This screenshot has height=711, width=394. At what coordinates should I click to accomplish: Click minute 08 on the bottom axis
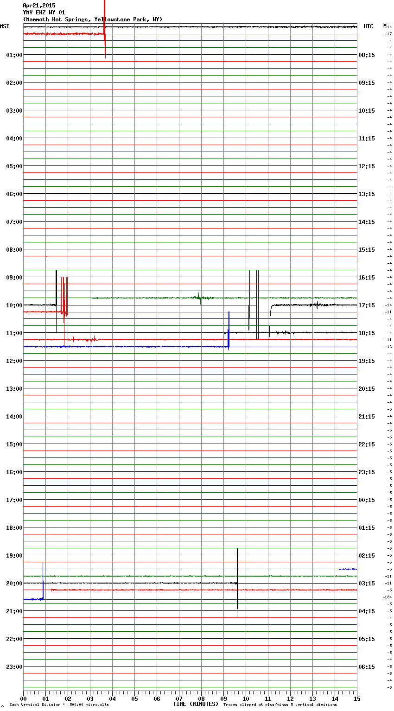(201, 699)
